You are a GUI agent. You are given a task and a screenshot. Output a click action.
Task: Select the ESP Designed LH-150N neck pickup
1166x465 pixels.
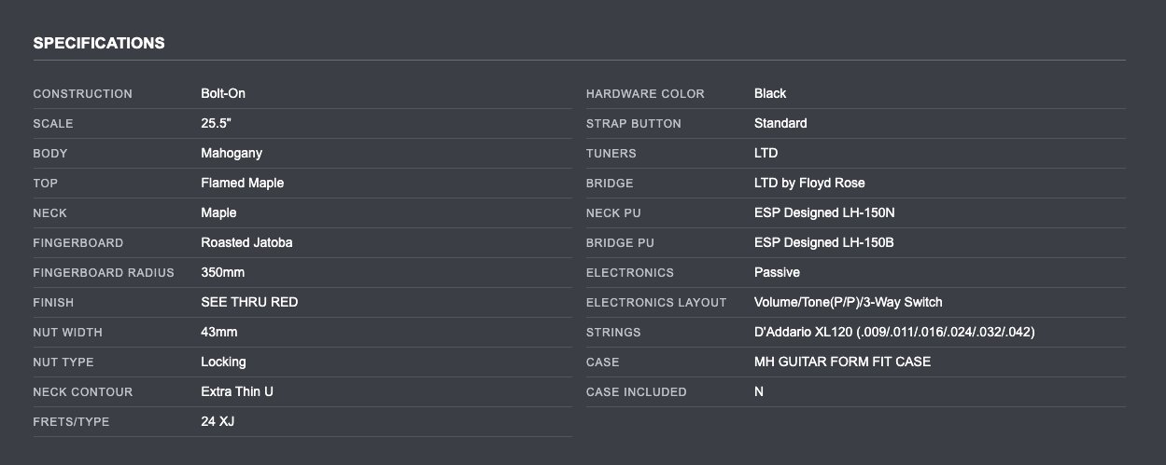[824, 212]
